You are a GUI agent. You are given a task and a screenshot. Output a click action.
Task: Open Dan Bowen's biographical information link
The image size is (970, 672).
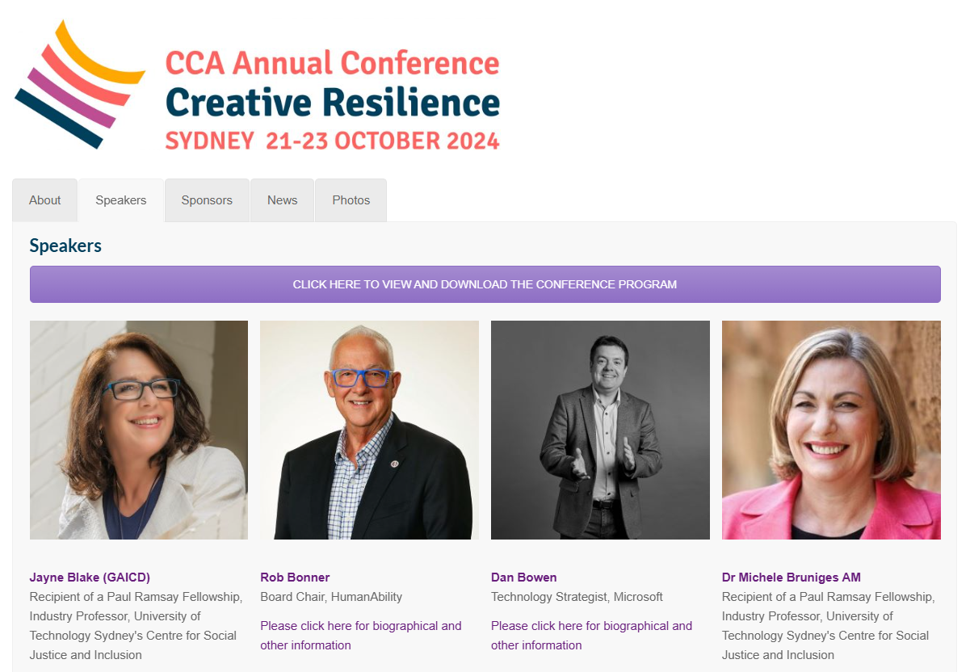(x=591, y=636)
